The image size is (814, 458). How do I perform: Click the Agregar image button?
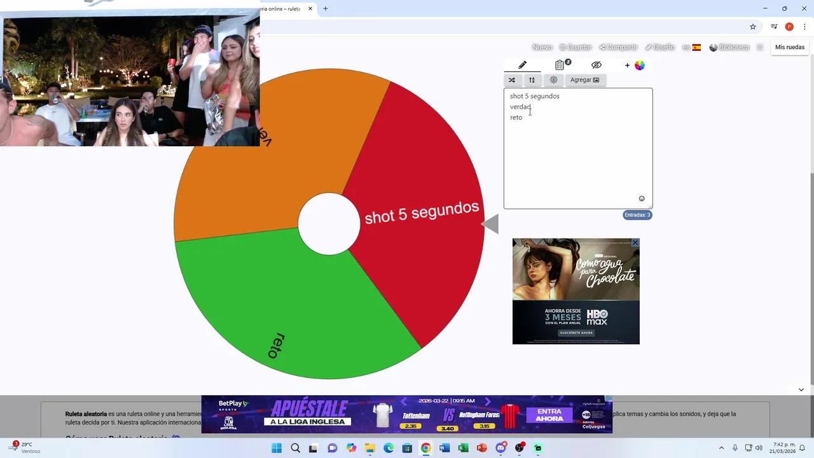tap(584, 80)
